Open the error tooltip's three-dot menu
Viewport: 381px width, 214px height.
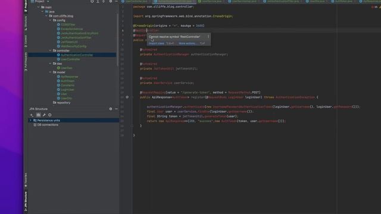pyautogui.click(x=208, y=37)
